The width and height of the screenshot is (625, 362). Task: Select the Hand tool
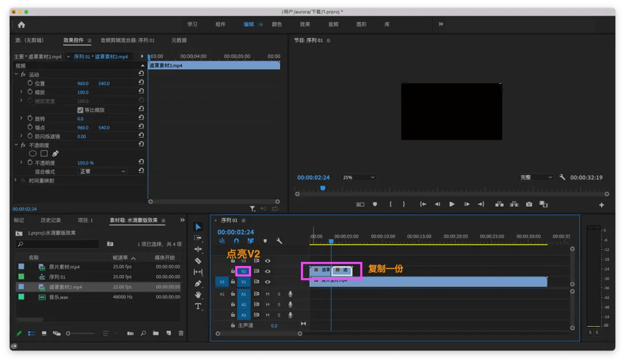198,295
